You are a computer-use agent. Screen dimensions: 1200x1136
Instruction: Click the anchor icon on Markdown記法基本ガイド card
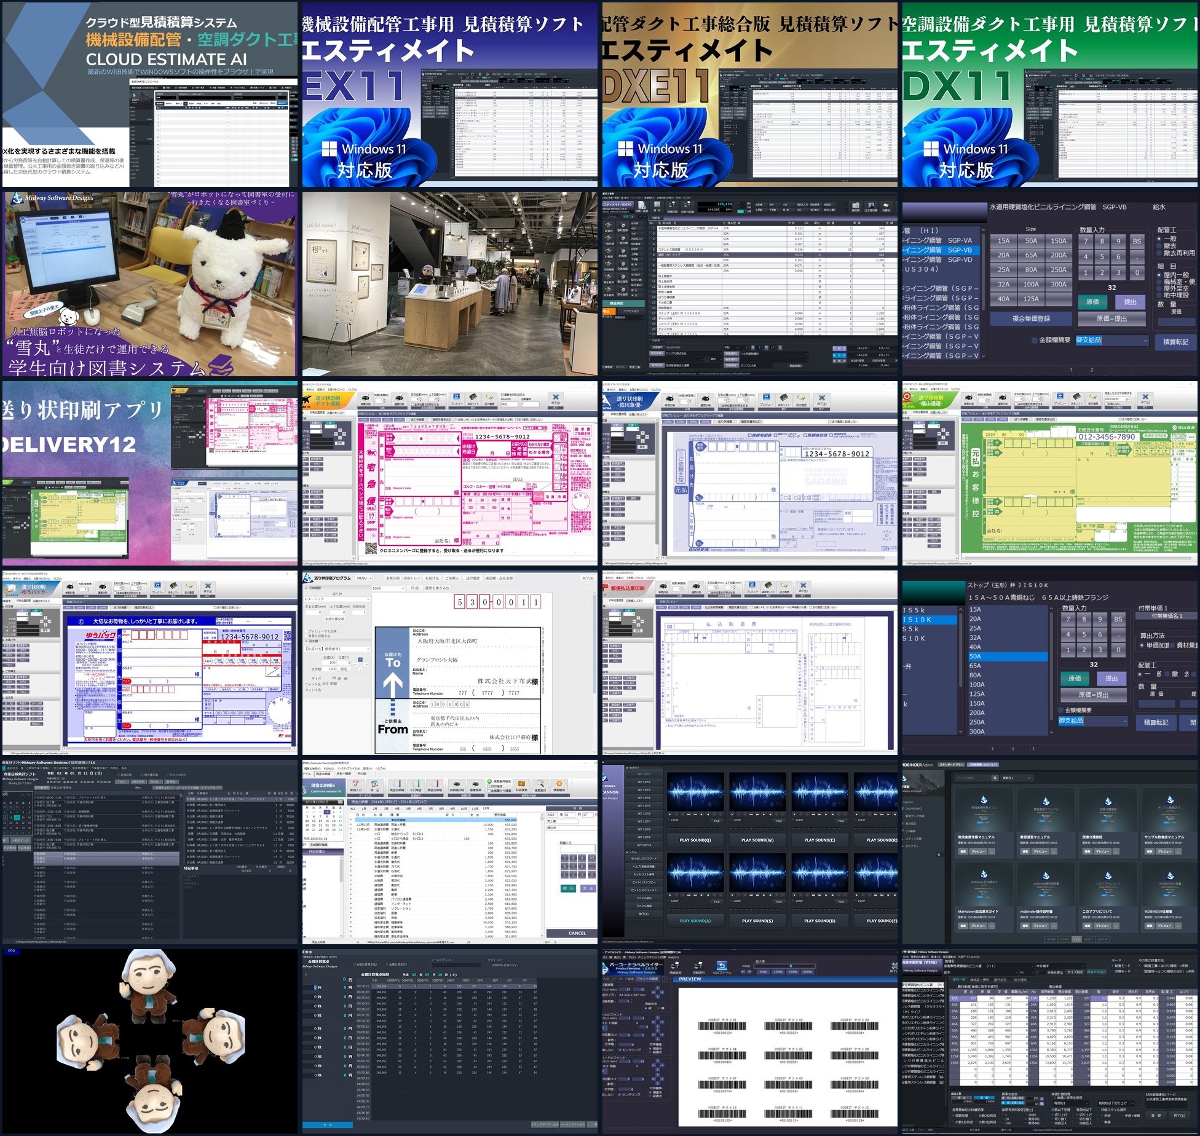[x=984, y=874]
